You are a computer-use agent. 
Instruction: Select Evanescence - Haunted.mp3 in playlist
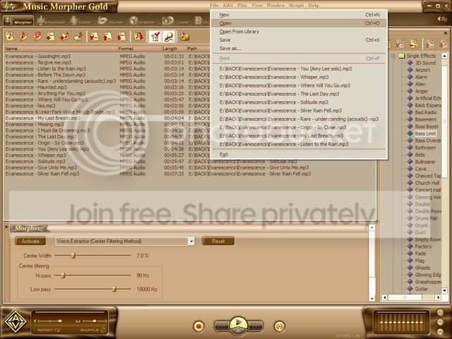[36, 87]
